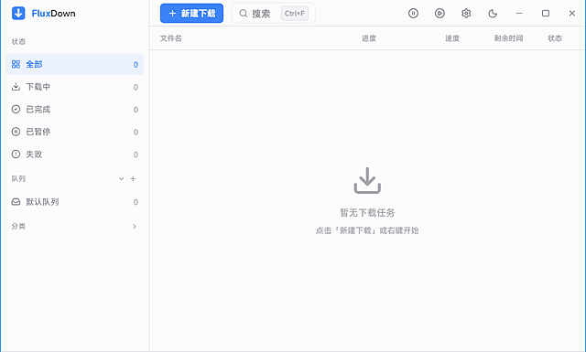Pause all downloads from the toolbar

tap(413, 14)
